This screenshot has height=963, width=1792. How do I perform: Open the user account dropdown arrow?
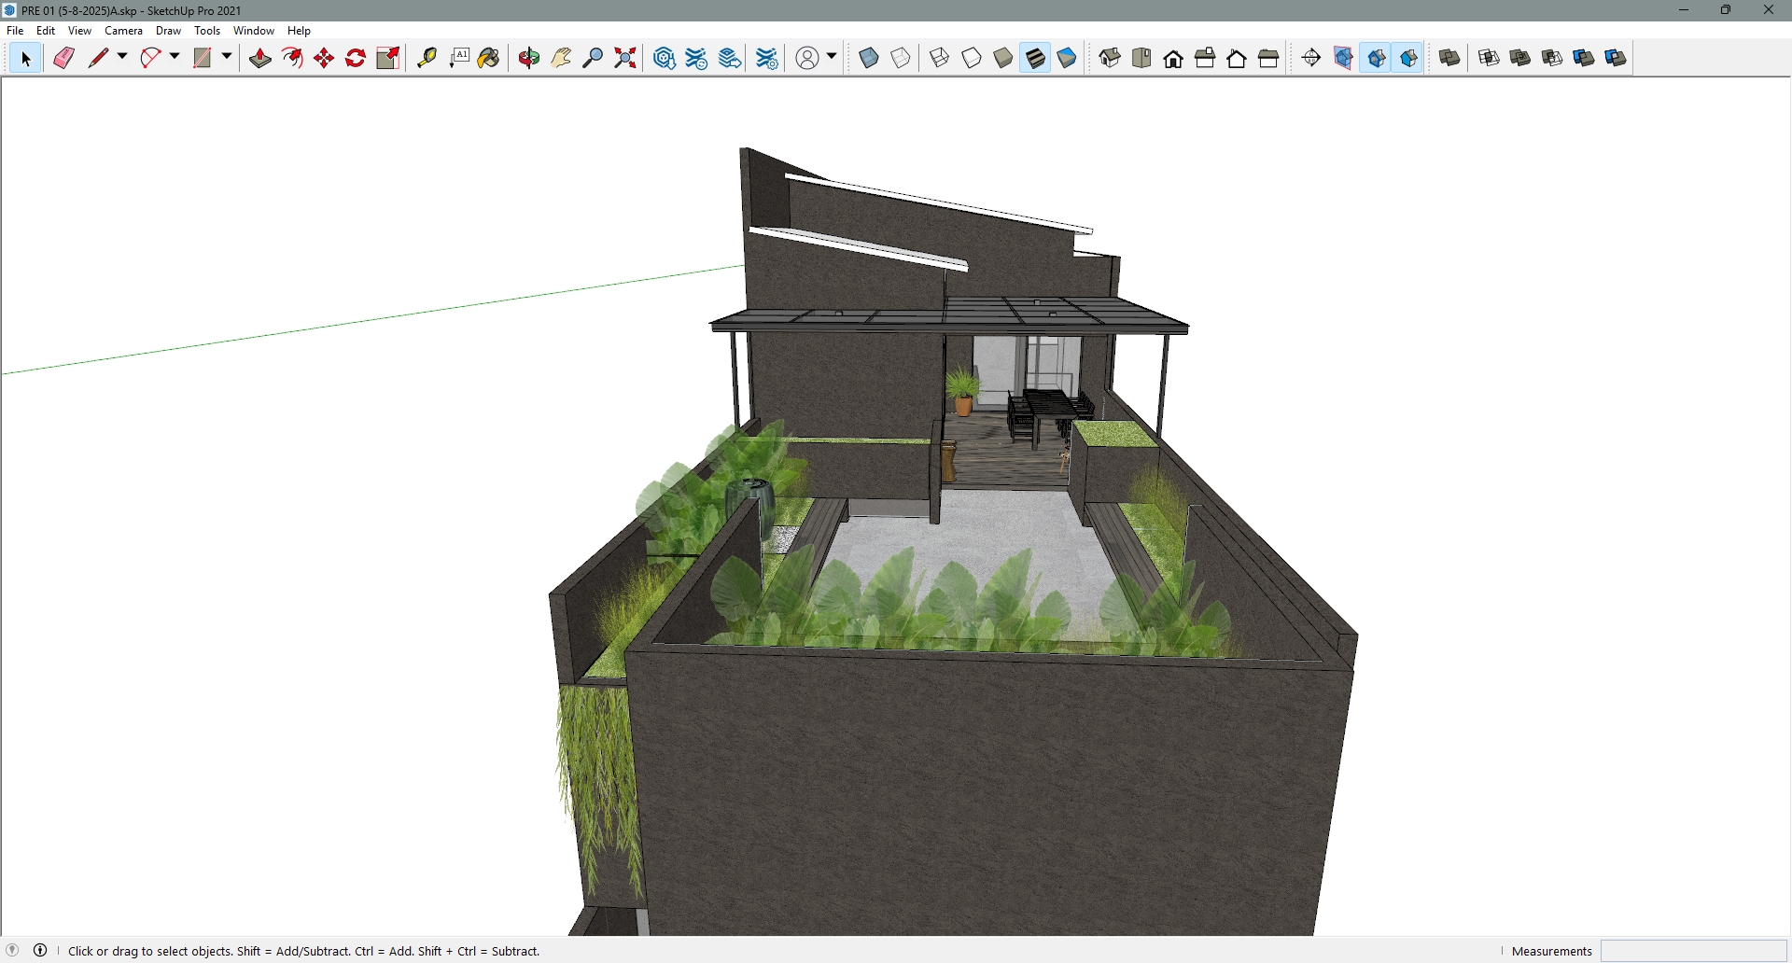(832, 57)
